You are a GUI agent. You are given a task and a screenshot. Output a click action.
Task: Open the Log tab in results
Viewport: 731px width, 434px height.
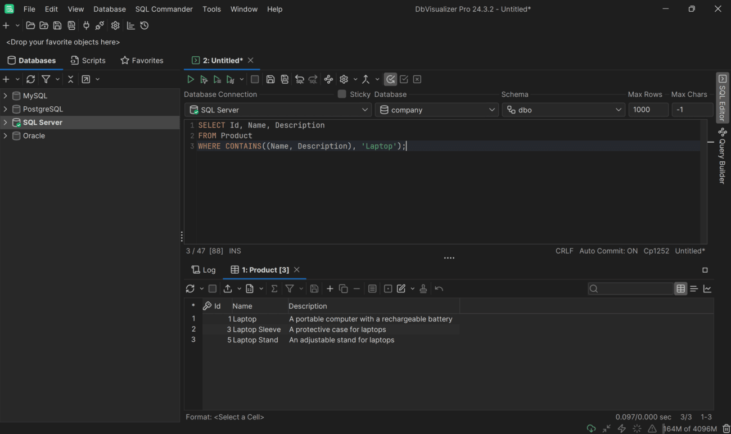coord(204,270)
